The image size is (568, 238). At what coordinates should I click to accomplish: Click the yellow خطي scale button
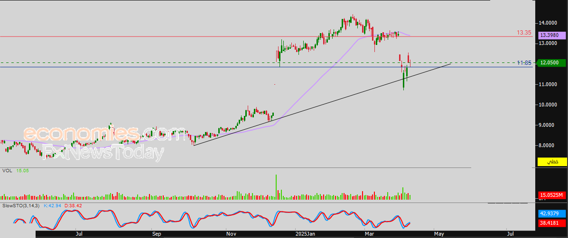click(552, 162)
